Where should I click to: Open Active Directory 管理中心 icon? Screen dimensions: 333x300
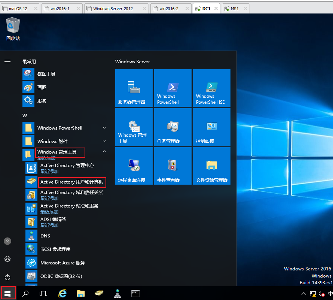click(31, 168)
